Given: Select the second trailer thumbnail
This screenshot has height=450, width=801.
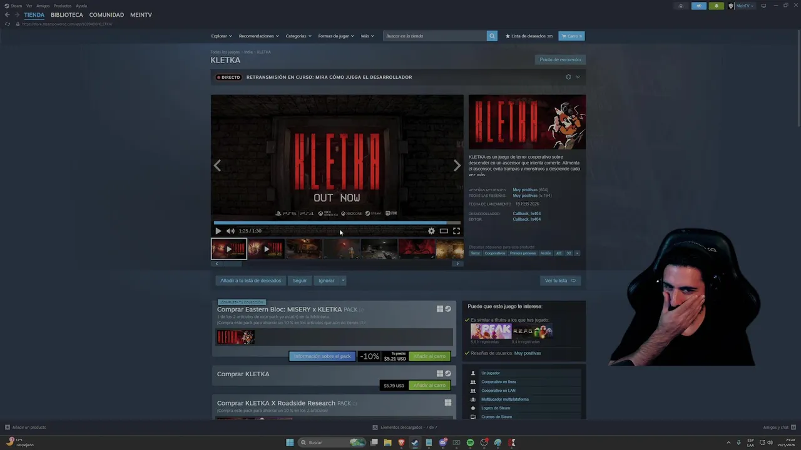Looking at the screenshot, I should [x=266, y=249].
